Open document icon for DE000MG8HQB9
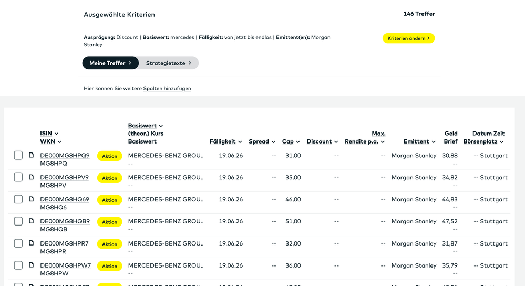Screen dimensions: 525x286 pyautogui.click(x=31, y=221)
